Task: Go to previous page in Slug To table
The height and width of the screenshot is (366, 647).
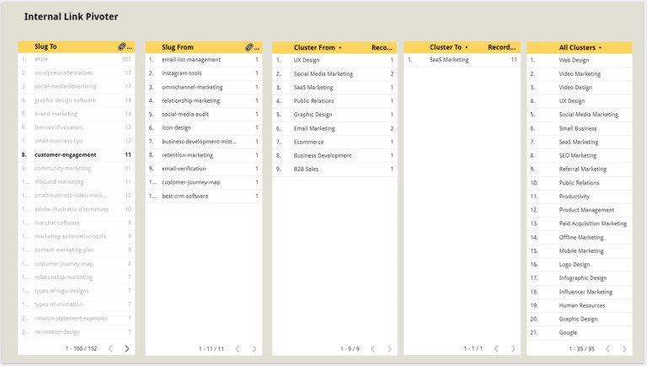Action: coord(110,348)
